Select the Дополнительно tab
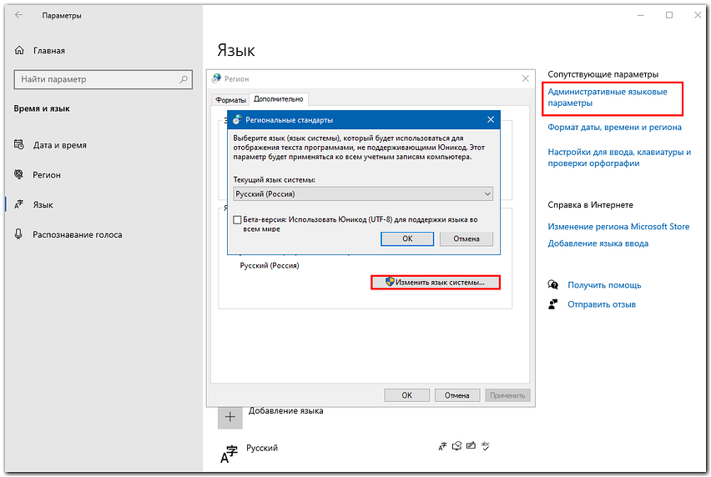Viewport: 711px width, 477px height. point(279,99)
